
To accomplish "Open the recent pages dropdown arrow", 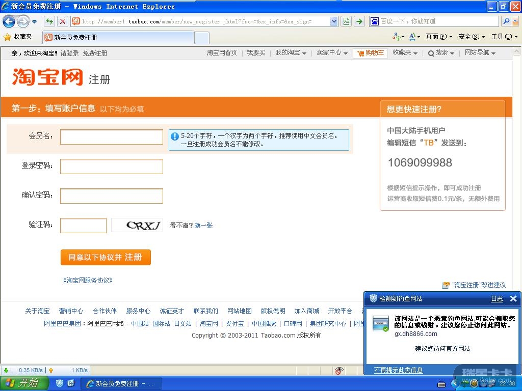I will coord(34,22).
